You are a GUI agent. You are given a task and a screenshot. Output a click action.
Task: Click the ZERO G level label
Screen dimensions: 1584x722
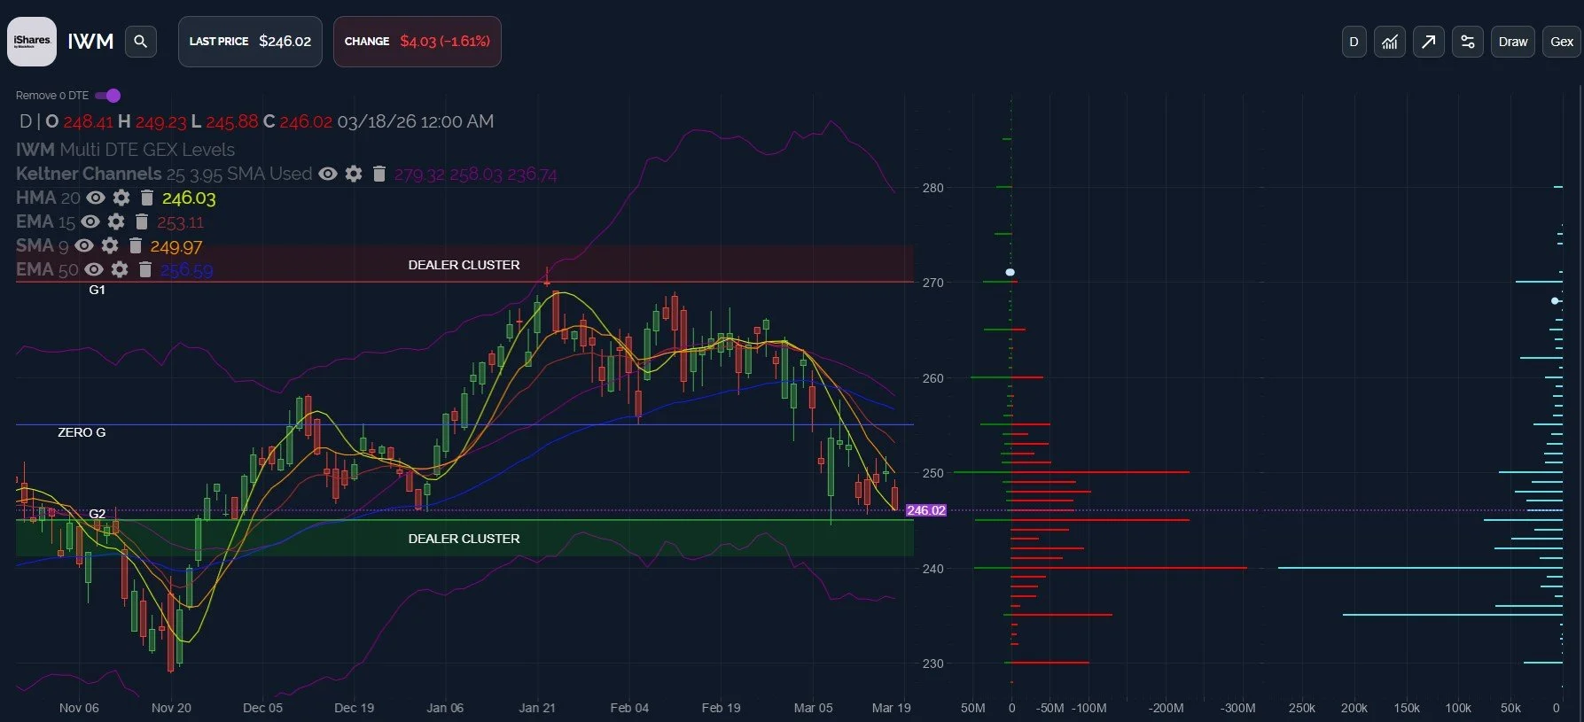(82, 432)
